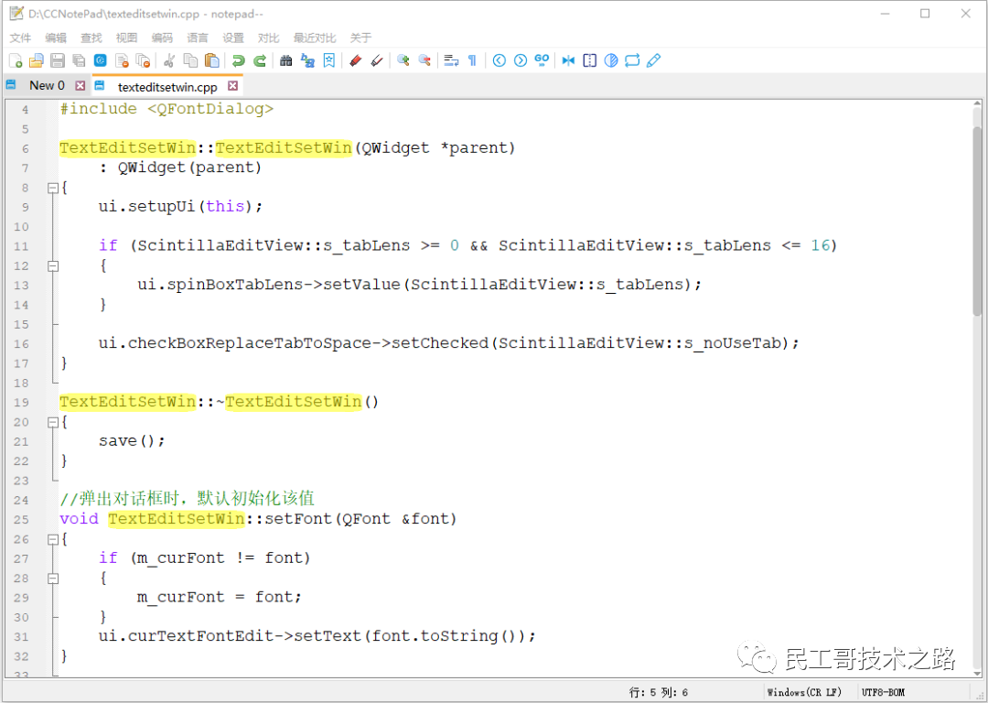Click the scrollbar up arrow
Screen dimensions: 988x703
[977, 104]
